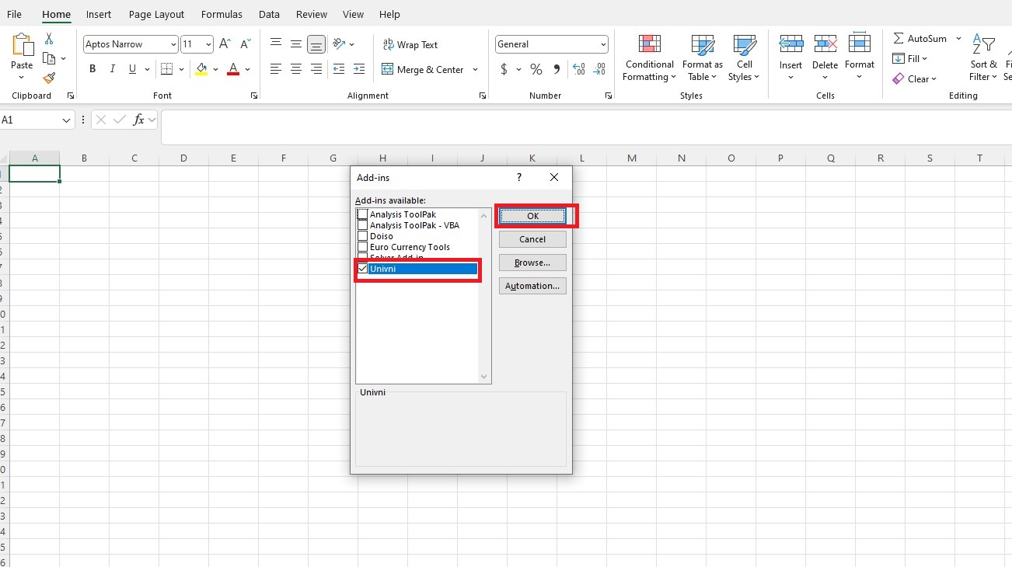This screenshot has height=567, width=1012.
Task: Align text to bottom
Action: pyautogui.click(x=316, y=44)
